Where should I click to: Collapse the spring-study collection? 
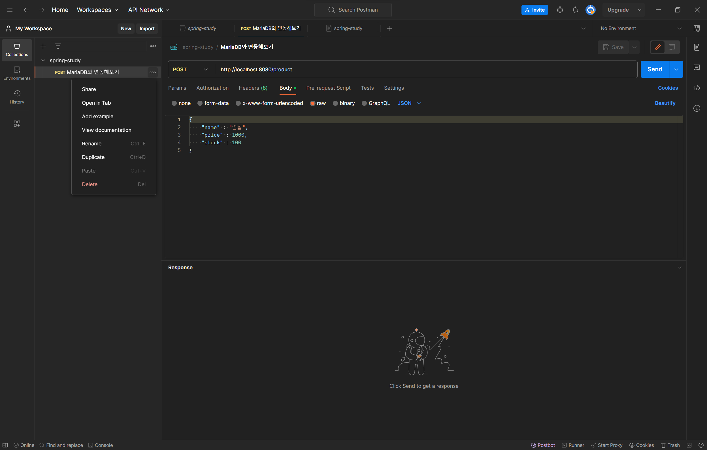[x=43, y=61]
